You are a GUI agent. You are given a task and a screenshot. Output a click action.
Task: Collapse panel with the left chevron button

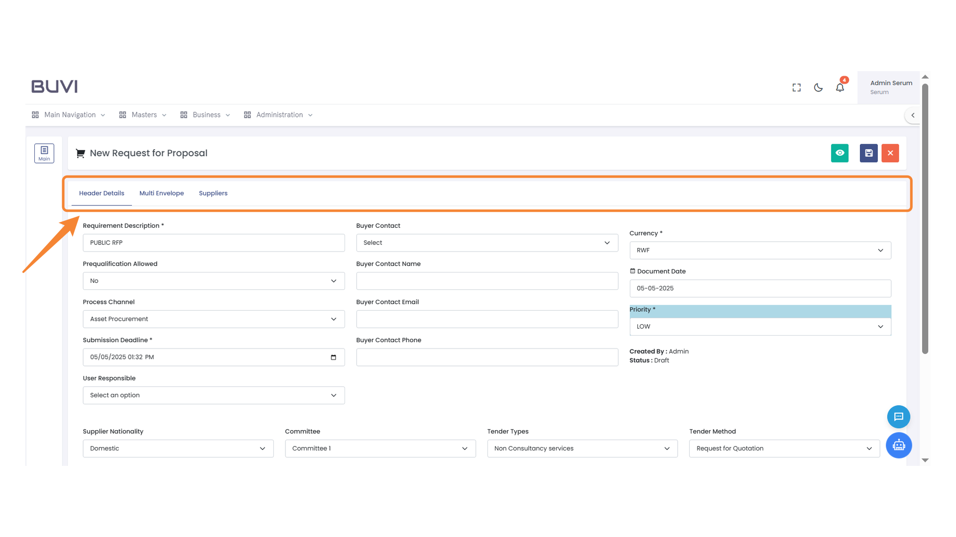click(913, 115)
